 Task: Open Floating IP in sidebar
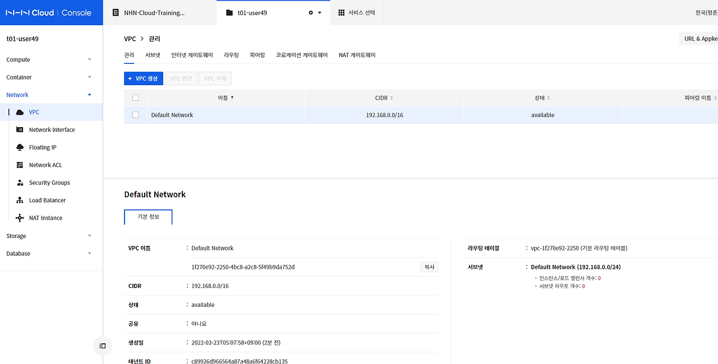43,147
